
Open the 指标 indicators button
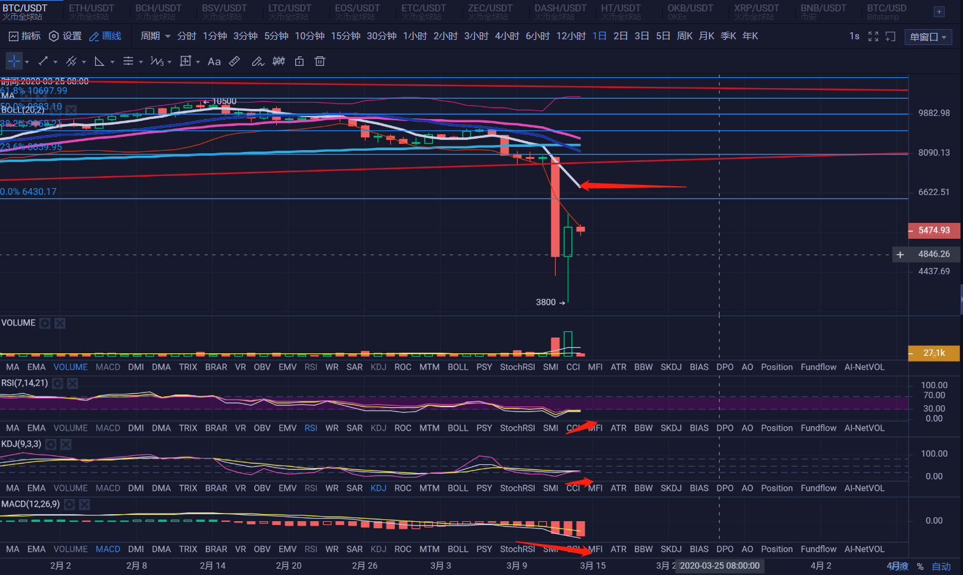[25, 36]
